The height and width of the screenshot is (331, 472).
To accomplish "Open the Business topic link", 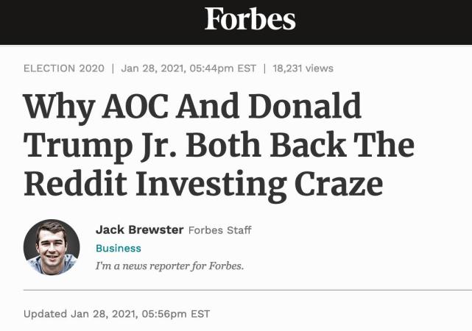I will [119, 248].
